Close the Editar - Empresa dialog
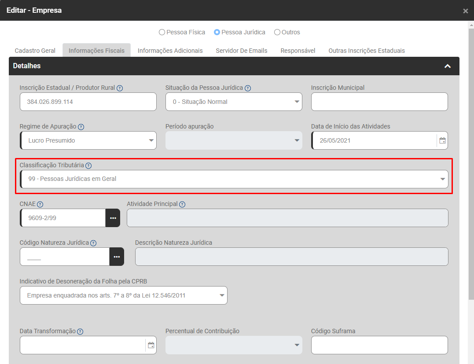This screenshot has width=474, height=364. pos(466,11)
